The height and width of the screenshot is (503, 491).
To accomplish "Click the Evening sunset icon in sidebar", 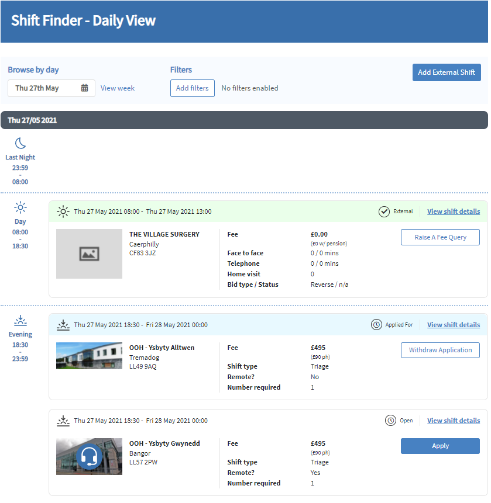I will tap(20, 320).
